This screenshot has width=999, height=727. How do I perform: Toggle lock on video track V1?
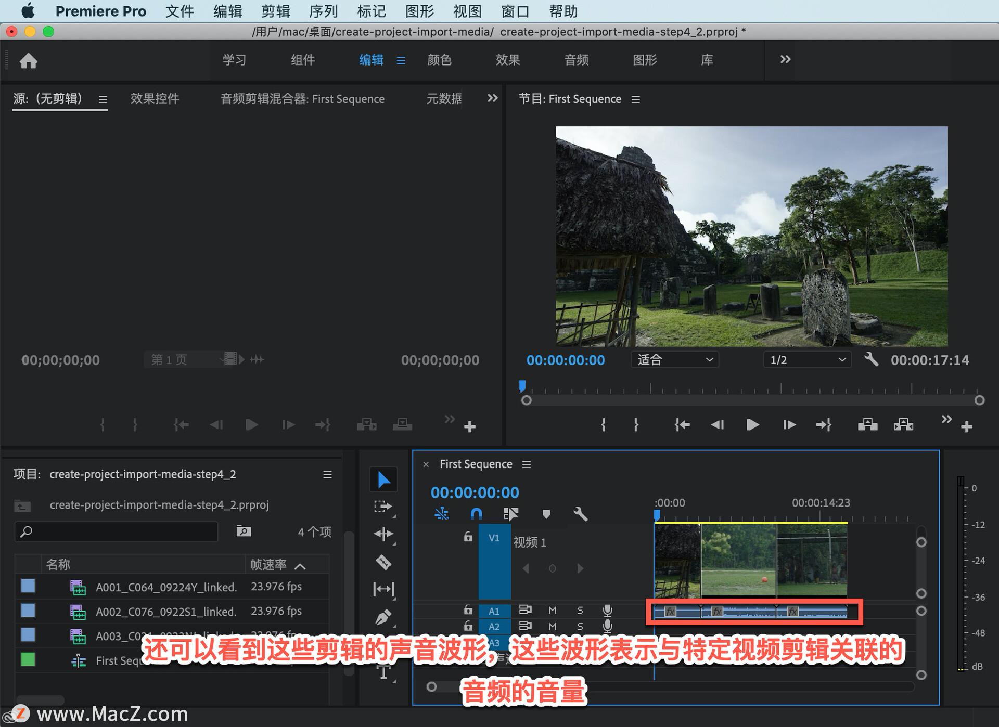coord(468,537)
